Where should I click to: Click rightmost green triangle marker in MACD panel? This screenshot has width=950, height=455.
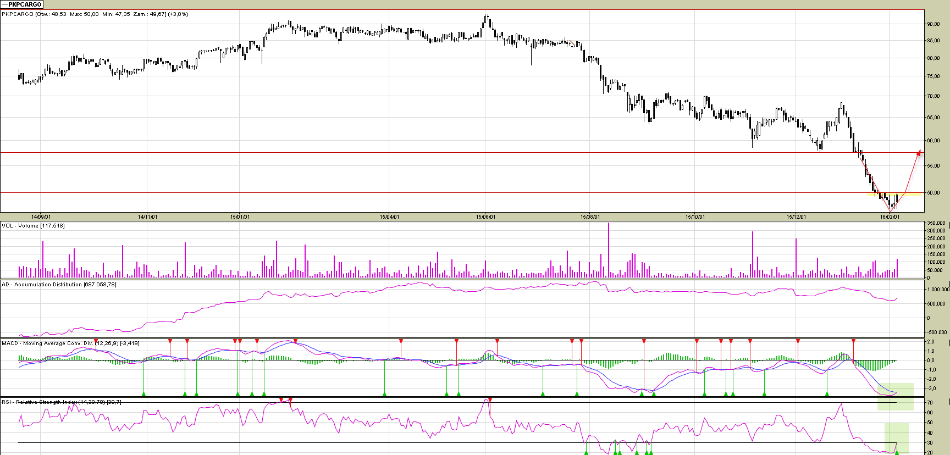point(827,393)
